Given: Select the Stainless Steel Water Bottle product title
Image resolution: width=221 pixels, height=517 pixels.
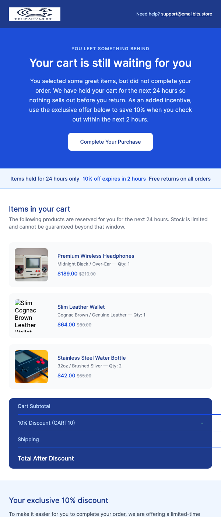Looking at the screenshot, I should pyautogui.click(x=91, y=357).
